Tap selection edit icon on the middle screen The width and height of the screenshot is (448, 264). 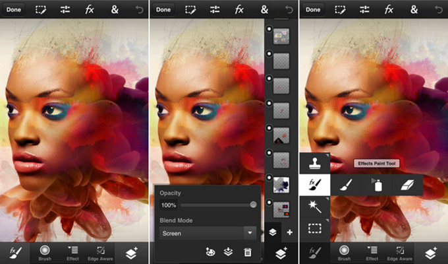tap(190, 10)
